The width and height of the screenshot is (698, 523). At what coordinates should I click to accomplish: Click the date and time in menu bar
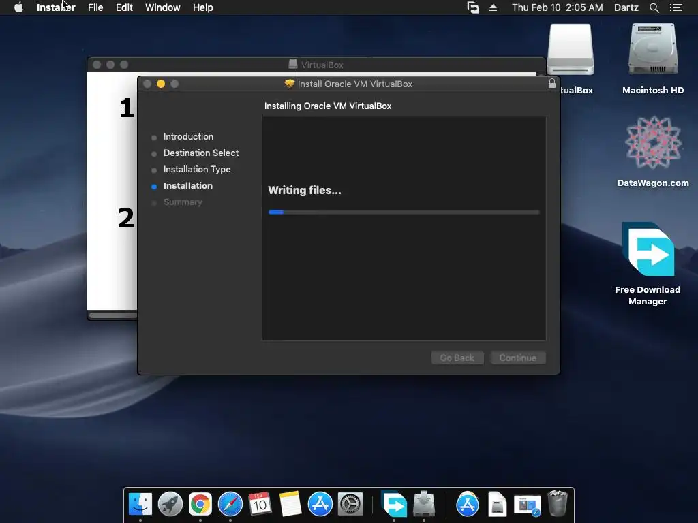[x=558, y=7]
